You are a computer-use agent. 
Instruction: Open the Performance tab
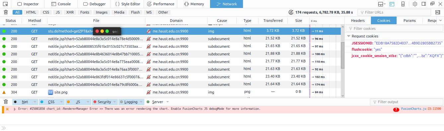tap(161, 4)
